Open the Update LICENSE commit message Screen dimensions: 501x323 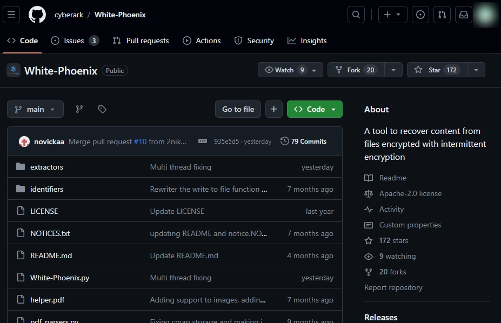point(177,211)
